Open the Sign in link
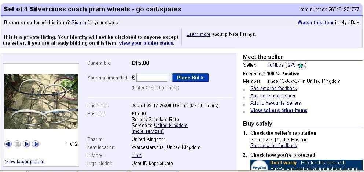The width and height of the screenshot is (364, 172). pos(79,23)
